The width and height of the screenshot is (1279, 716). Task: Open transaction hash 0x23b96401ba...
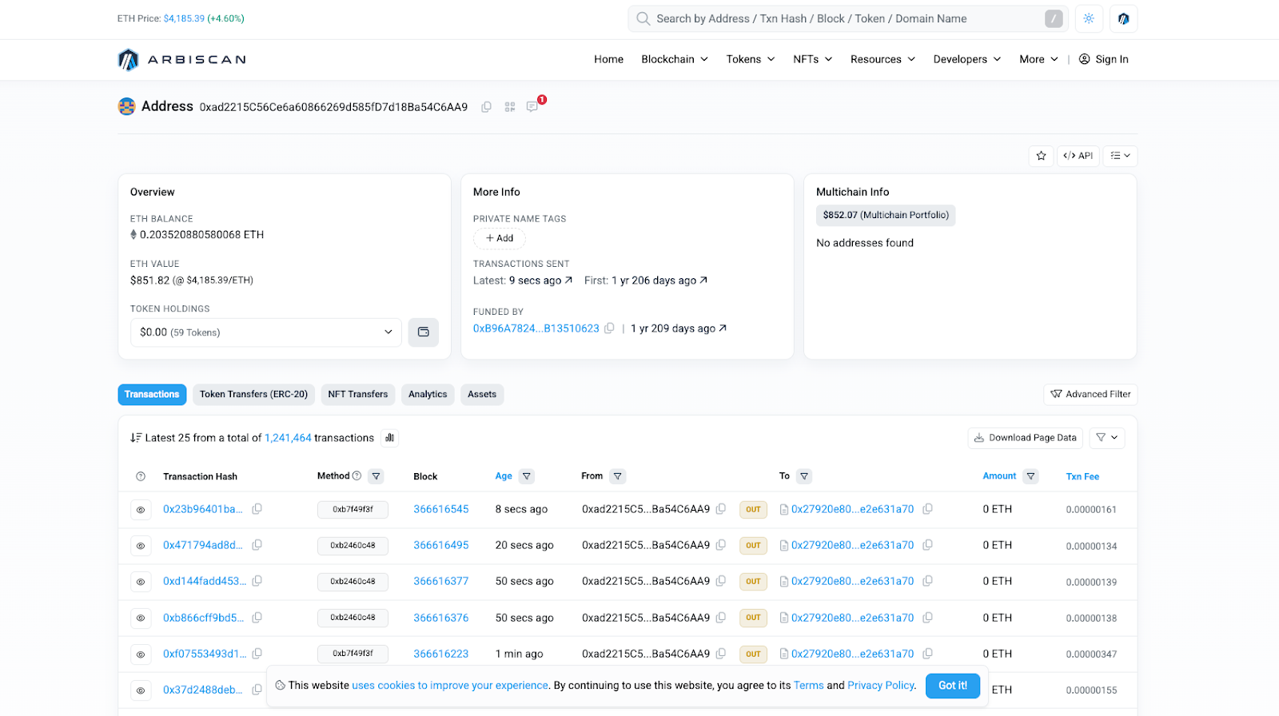203,509
